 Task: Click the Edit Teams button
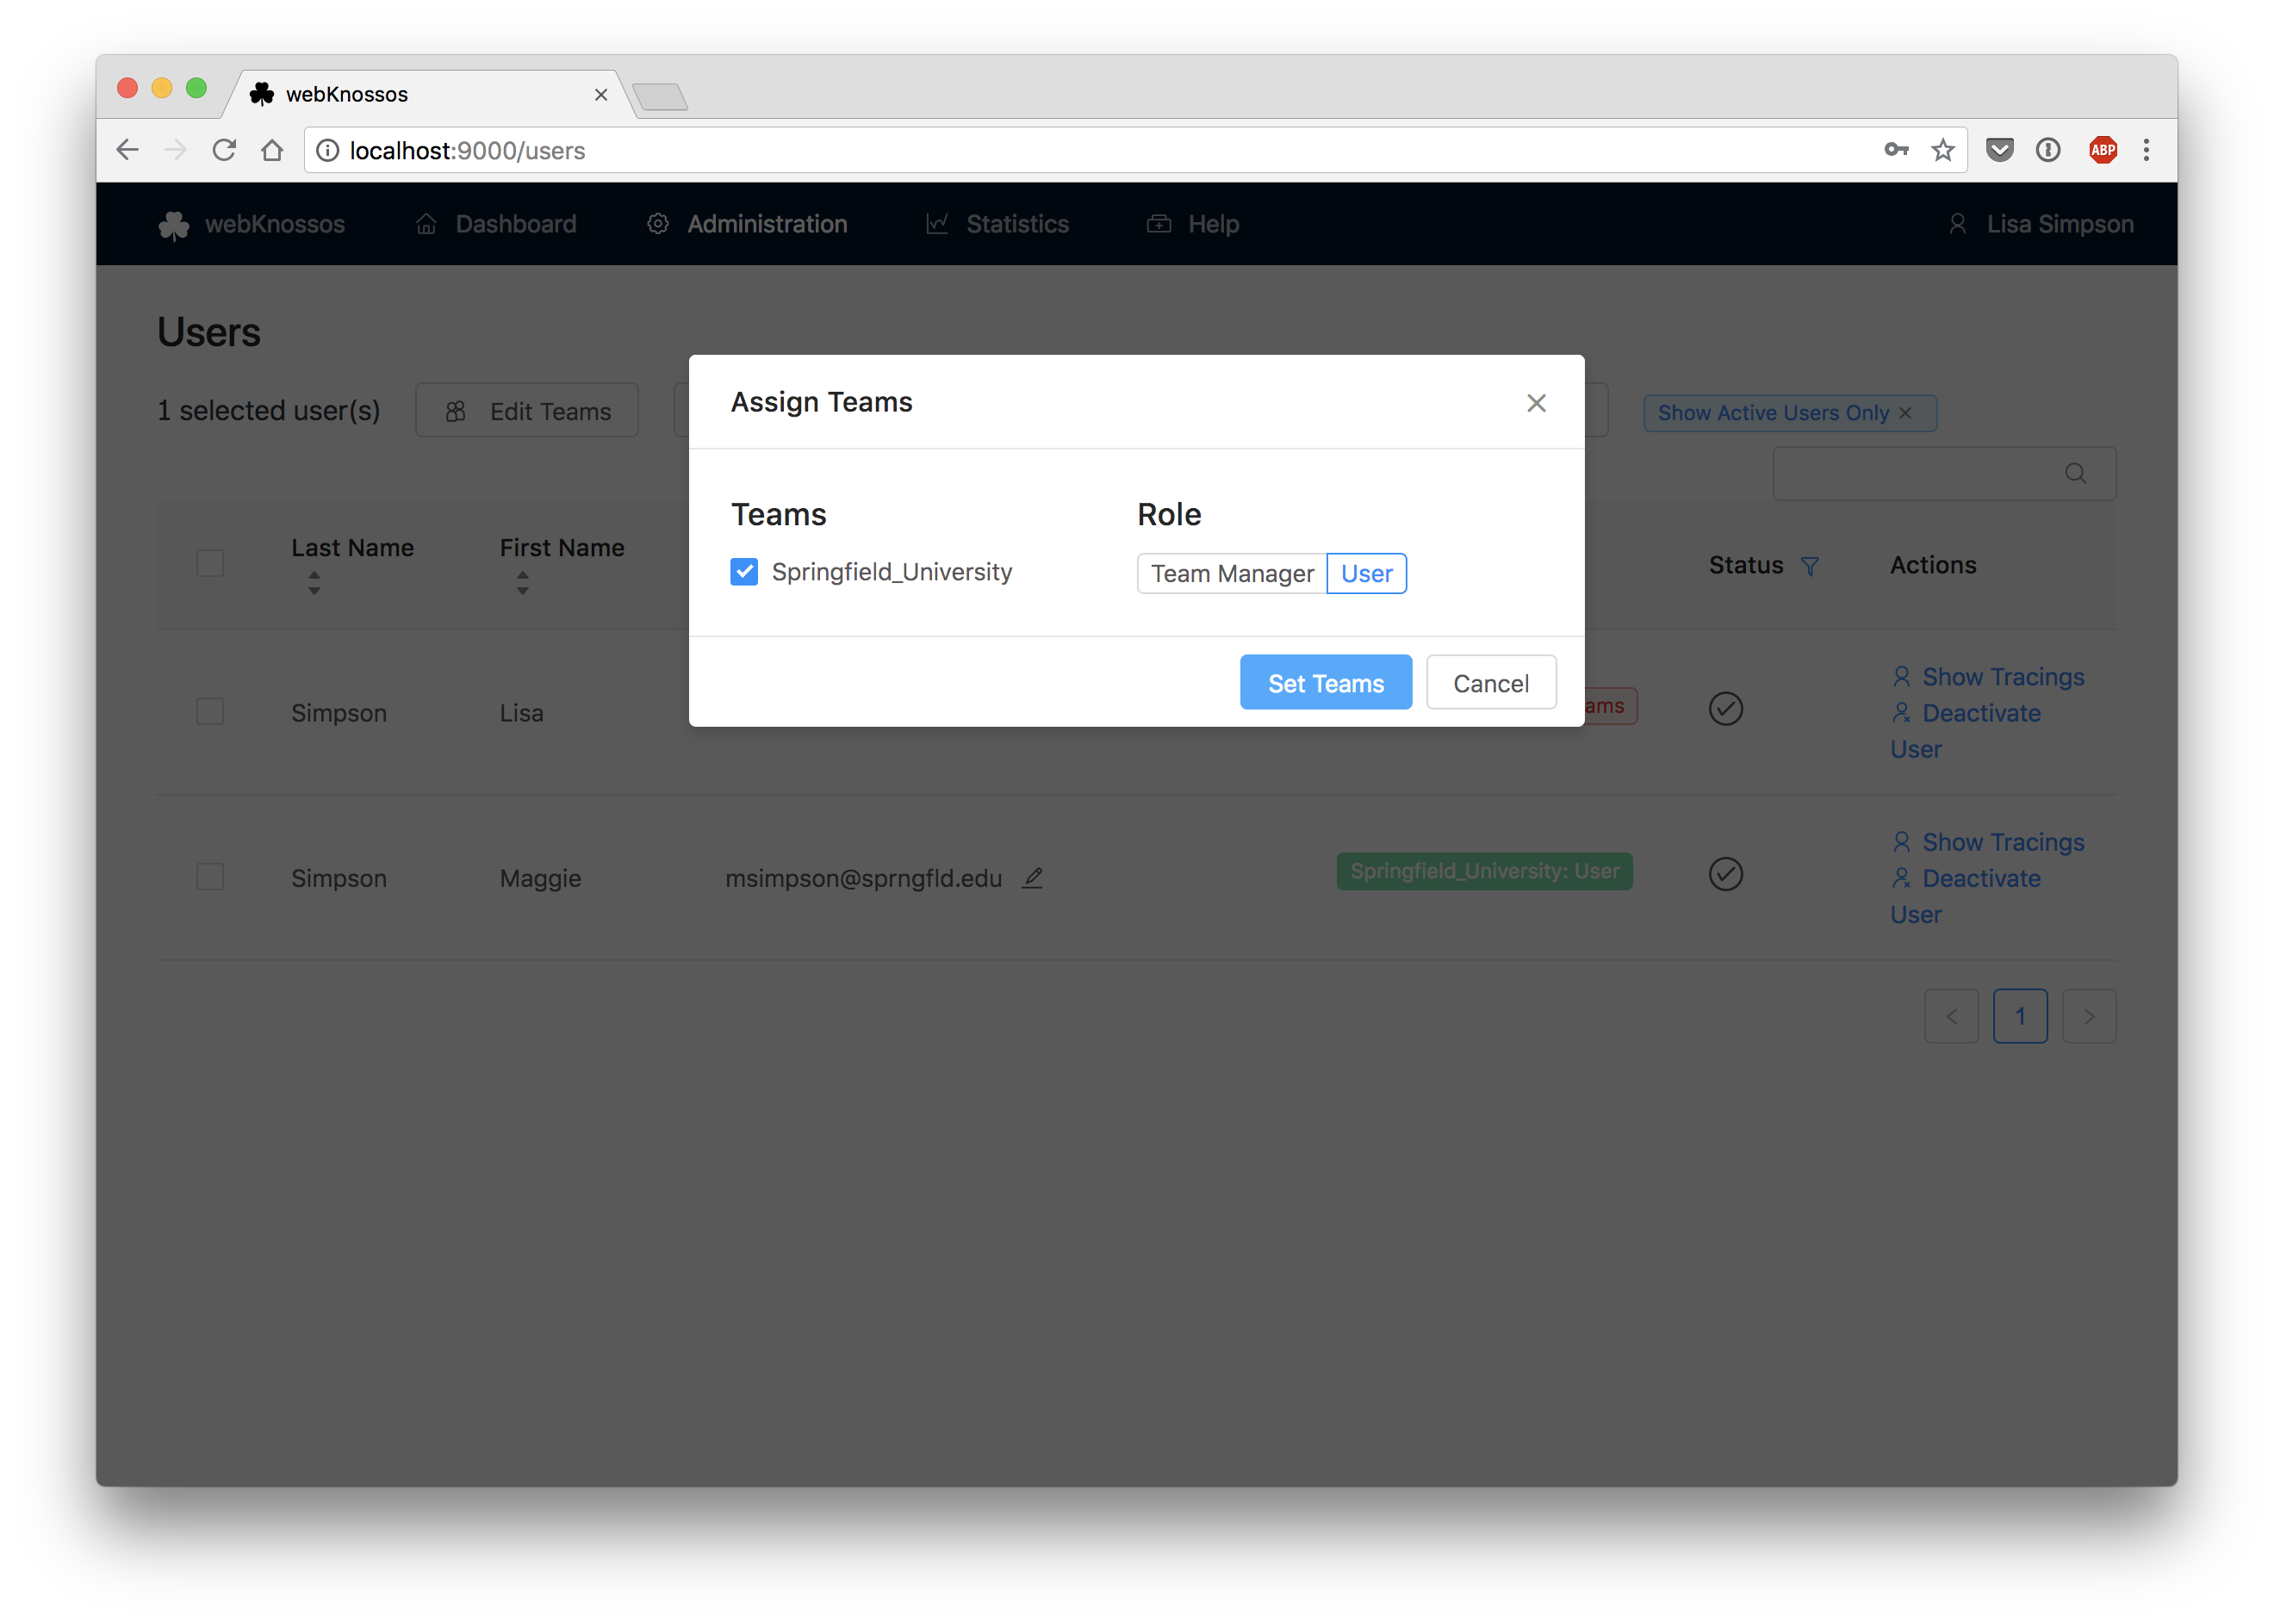[x=527, y=411]
